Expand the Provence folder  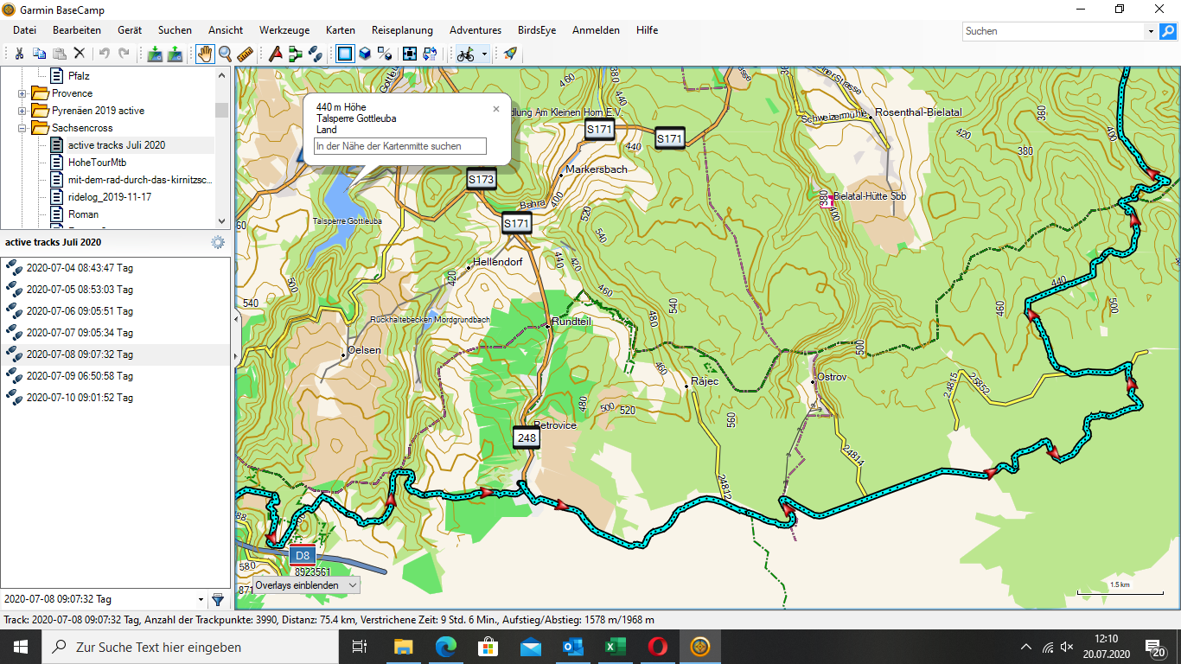(x=22, y=93)
